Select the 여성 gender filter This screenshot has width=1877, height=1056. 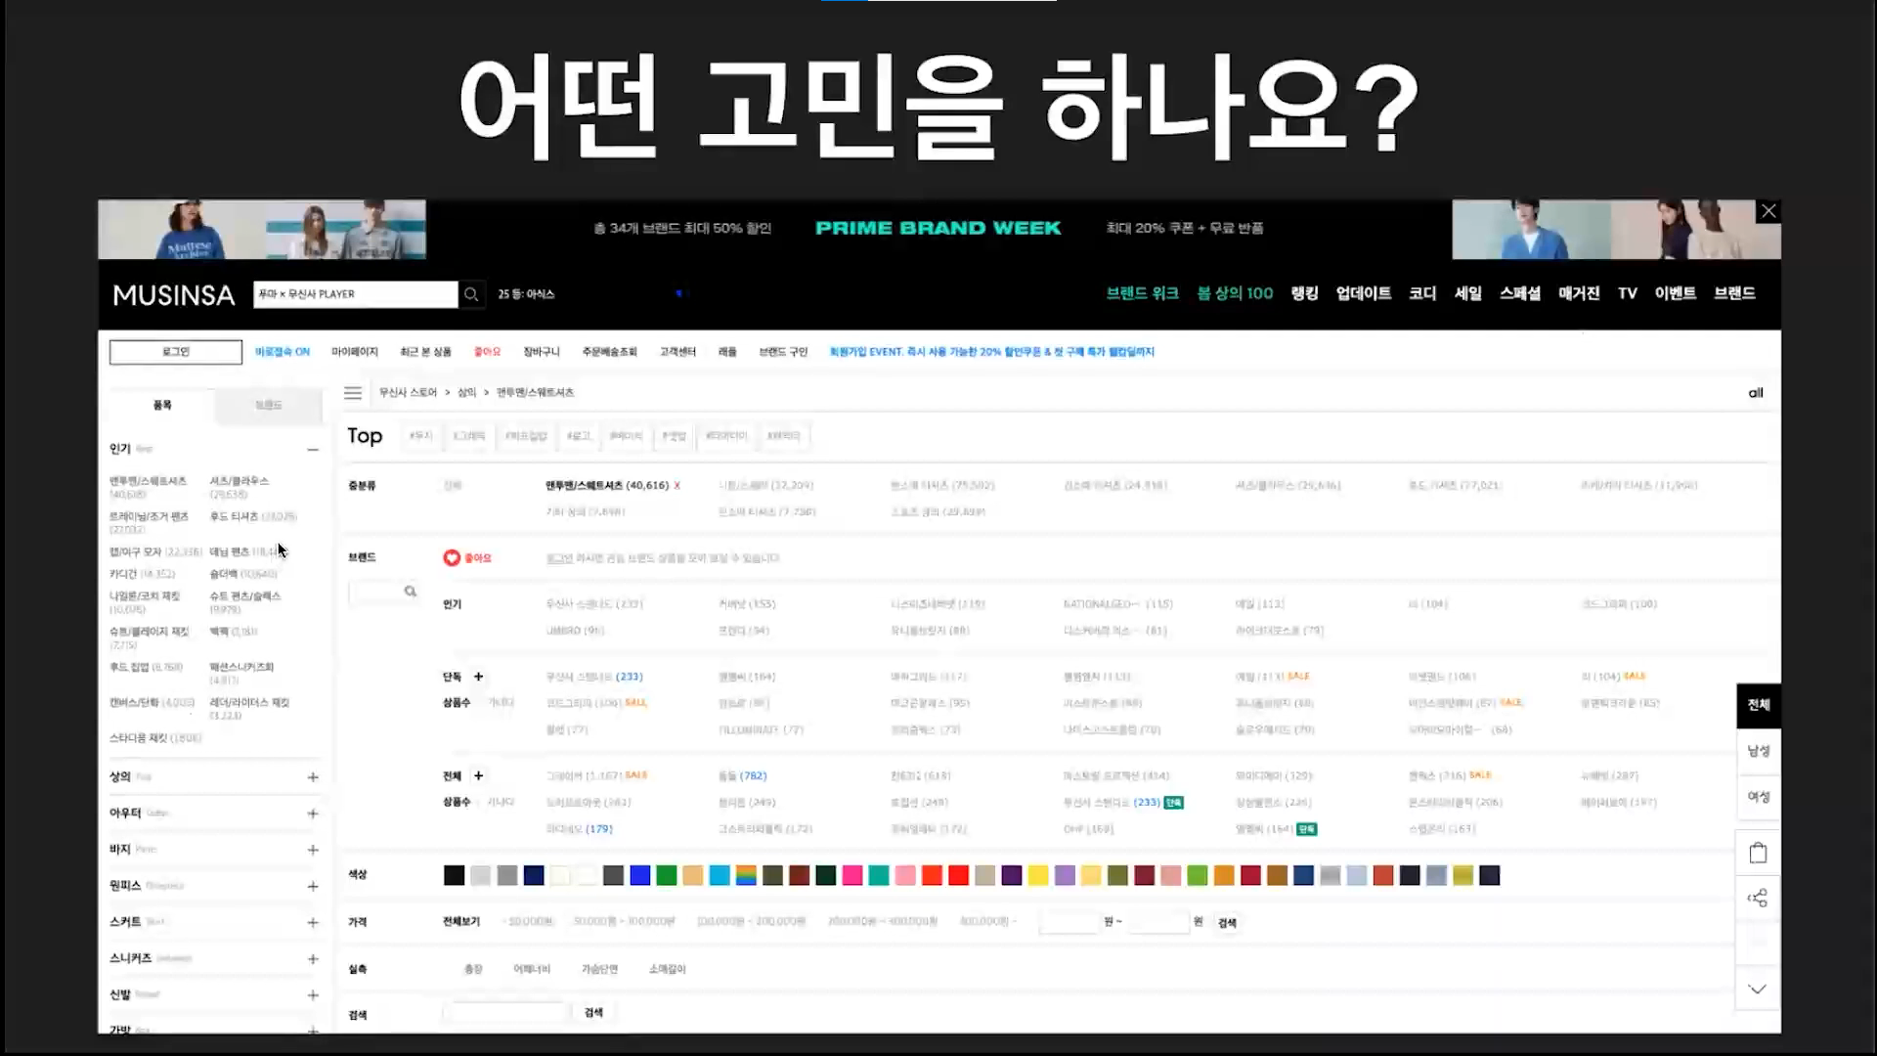click(x=1758, y=797)
